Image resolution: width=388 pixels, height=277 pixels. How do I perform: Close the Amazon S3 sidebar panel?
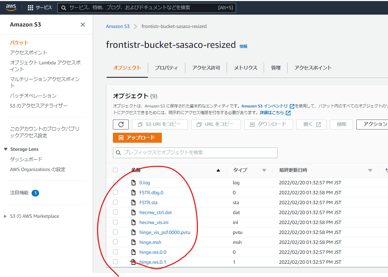[83, 25]
